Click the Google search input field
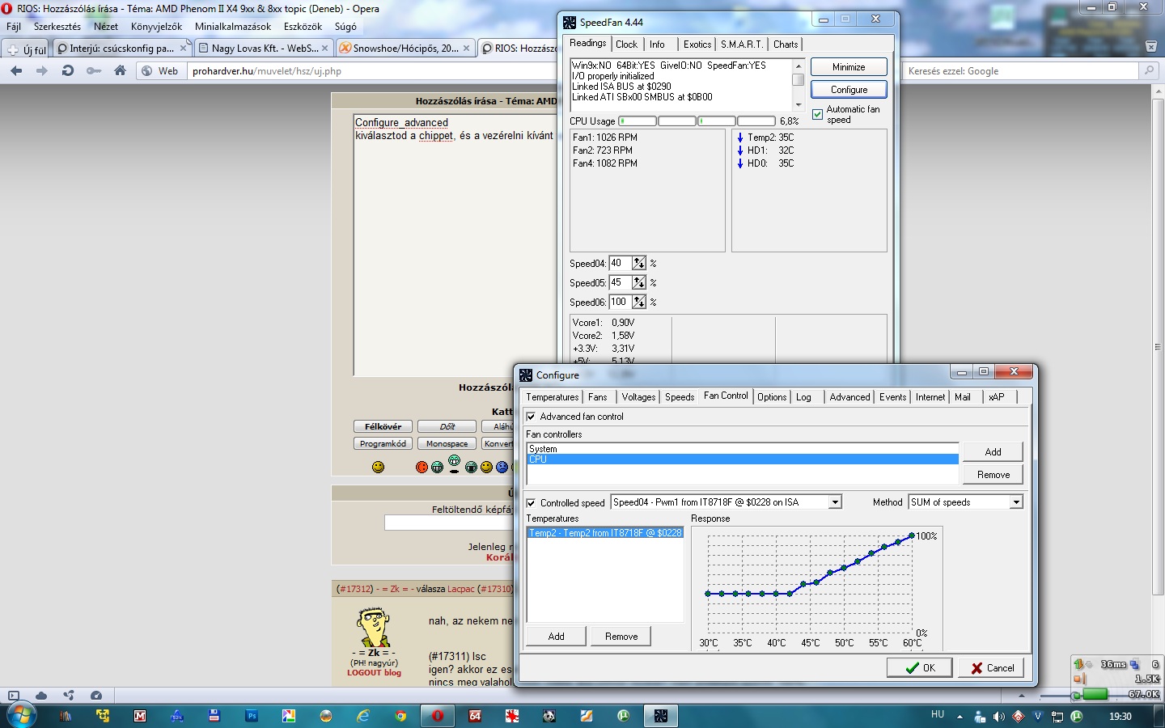The height and width of the screenshot is (728, 1165). (1022, 71)
